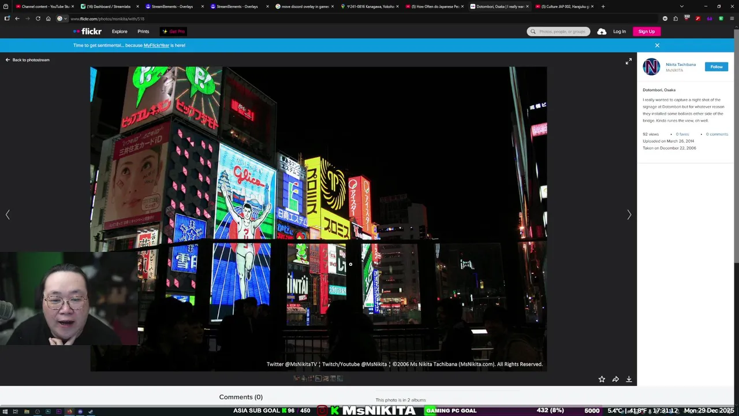Open File Explorer from taskbar
This screenshot has width=739, height=416.
(27, 411)
